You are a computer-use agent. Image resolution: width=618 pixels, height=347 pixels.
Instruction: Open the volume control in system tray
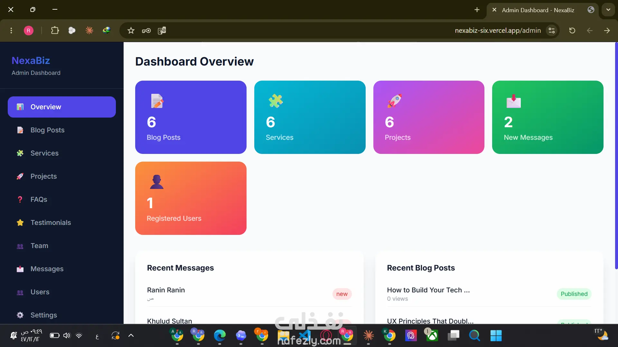67,336
